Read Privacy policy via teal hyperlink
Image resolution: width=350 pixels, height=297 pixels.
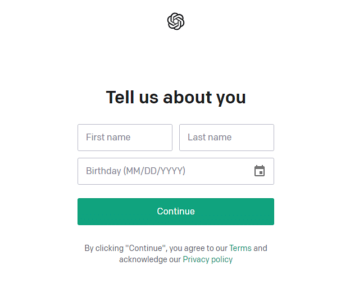pyautogui.click(x=207, y=259)
